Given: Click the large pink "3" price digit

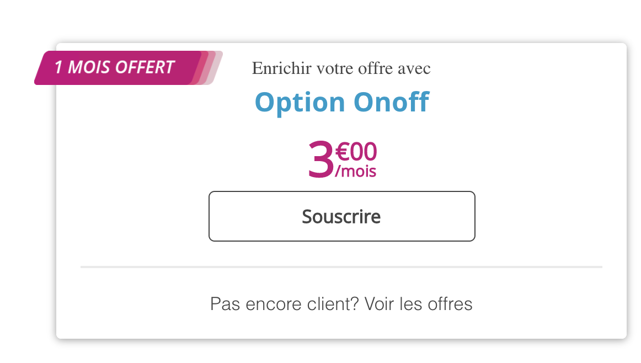Looking at the screenshot, I should pyautogui.click(x=320, y=161).
